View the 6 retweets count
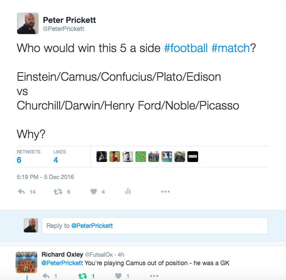Screen dimensions: 286x280 click(19, 160)
